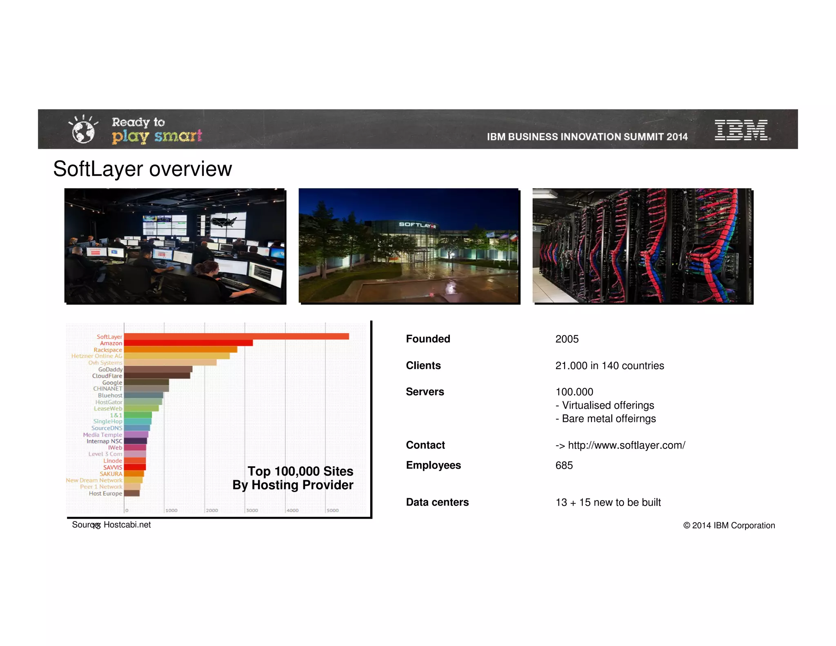The width and height of the screenshot is (836, 646).
Task: Select the 'Contact' heading
Action: 425,445
